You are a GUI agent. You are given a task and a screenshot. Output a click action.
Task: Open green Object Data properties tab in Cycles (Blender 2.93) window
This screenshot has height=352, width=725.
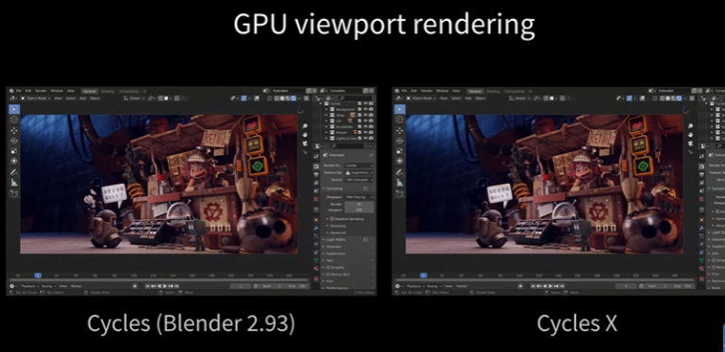(x=316, y=260)
